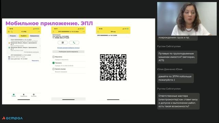Click the presenter webcam video
219x123 pixels.
187,19
